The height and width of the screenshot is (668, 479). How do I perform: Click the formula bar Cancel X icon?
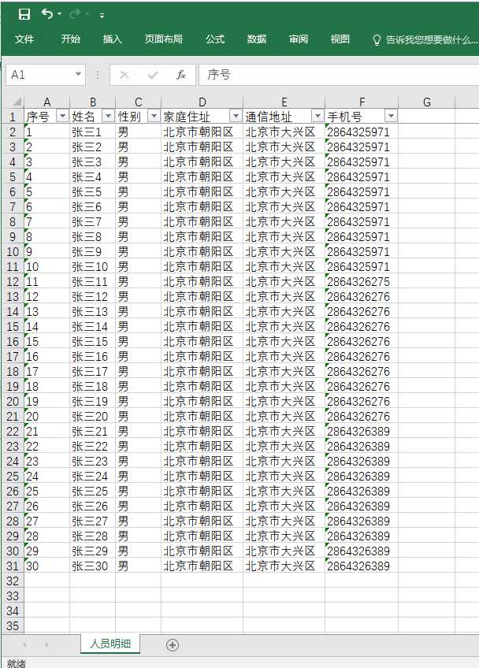[x=124, y=76]
